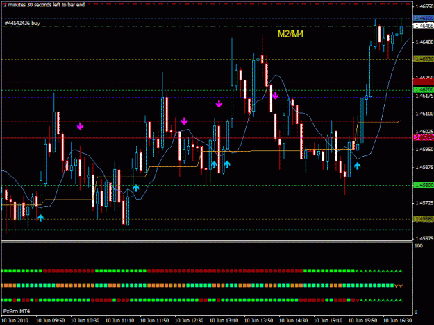The image size is (434, 325).
Task: Select the green dashed buy order line
Action: pyautogui.click(x=207, y=26)
